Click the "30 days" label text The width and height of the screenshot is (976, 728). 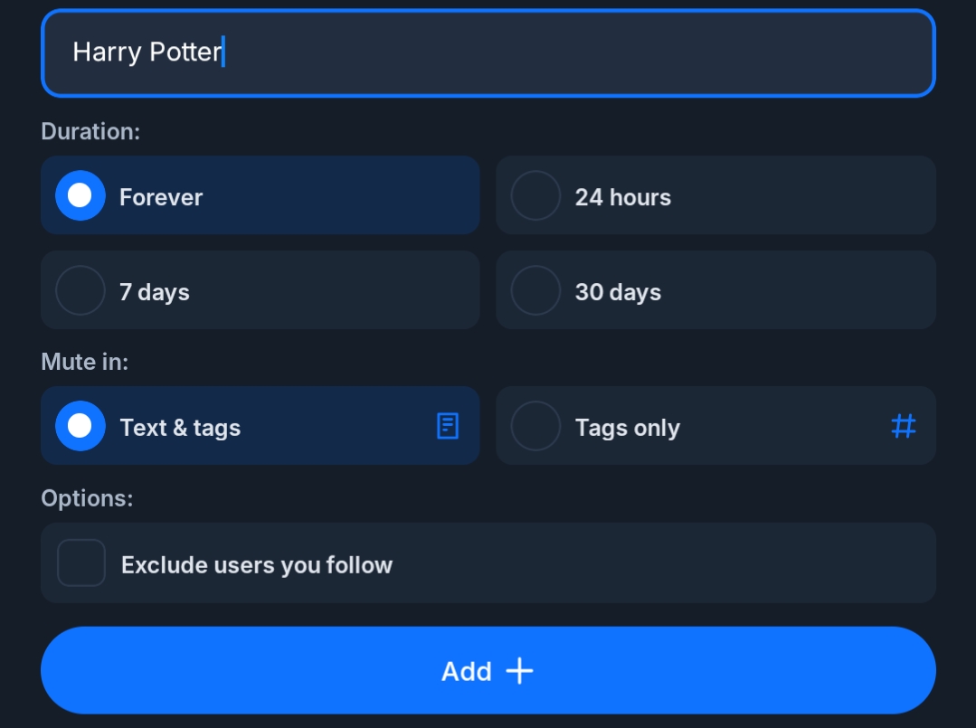(618, 292)
